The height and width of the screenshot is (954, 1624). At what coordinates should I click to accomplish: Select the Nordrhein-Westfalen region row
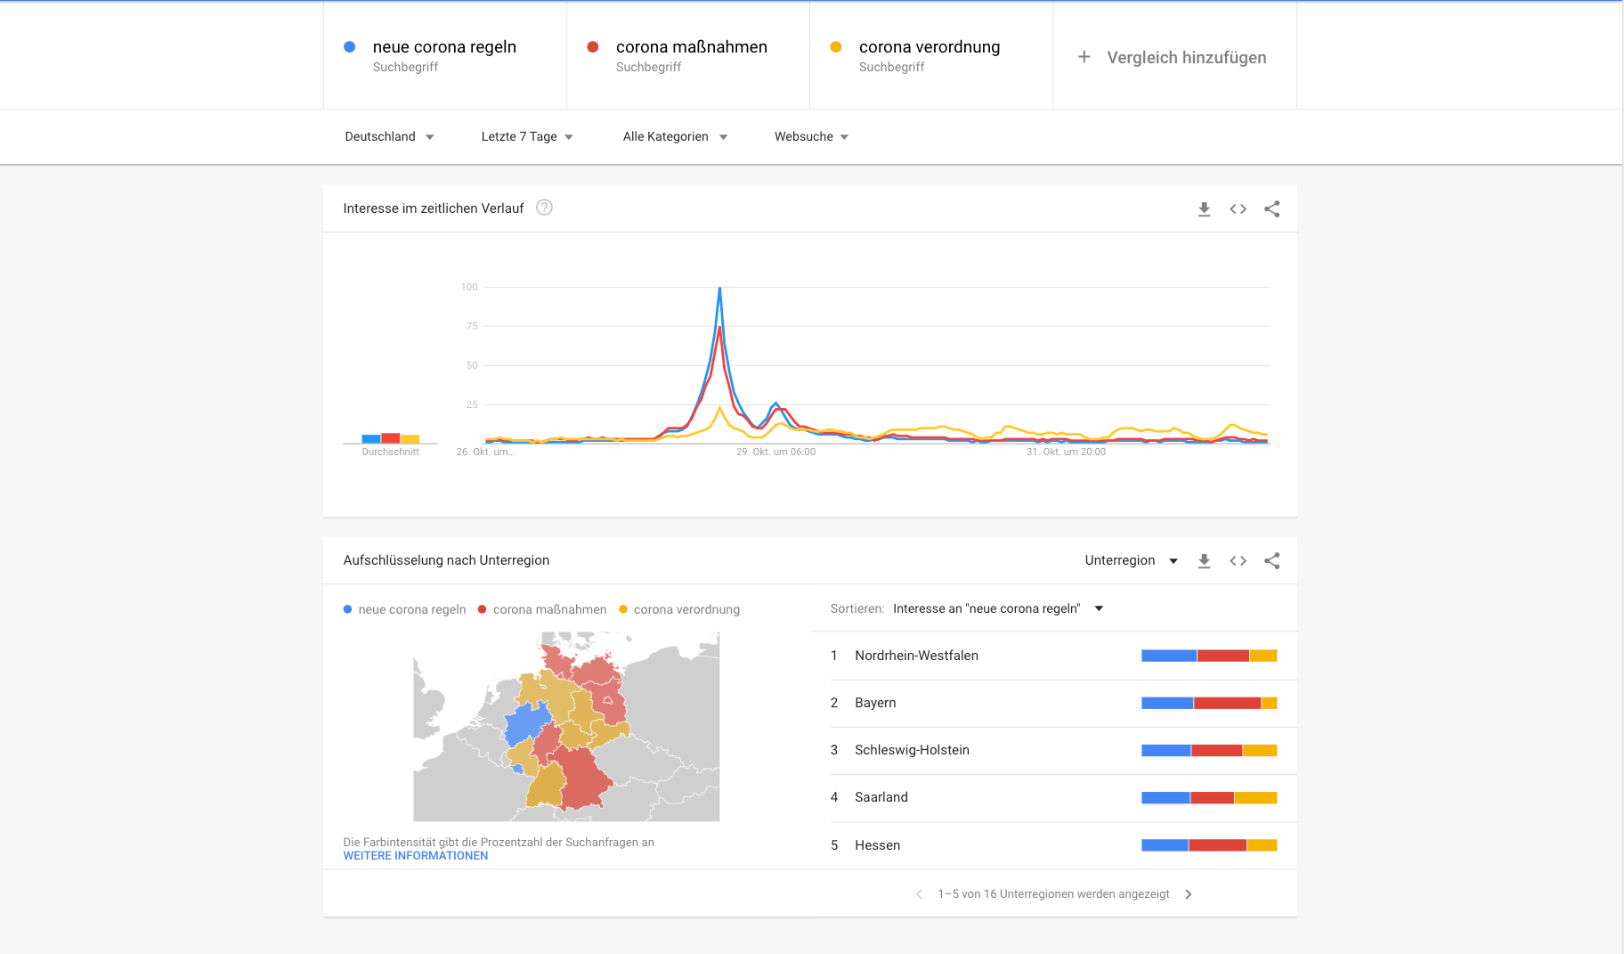click(916, 656)
